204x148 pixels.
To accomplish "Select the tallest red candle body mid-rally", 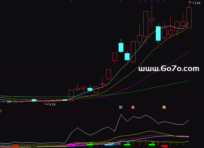I will (x=146, y=24).
